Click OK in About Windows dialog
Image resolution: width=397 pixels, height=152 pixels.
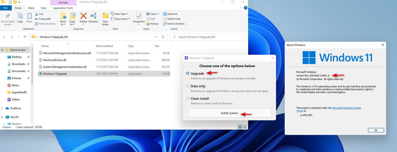pos(376,130)
